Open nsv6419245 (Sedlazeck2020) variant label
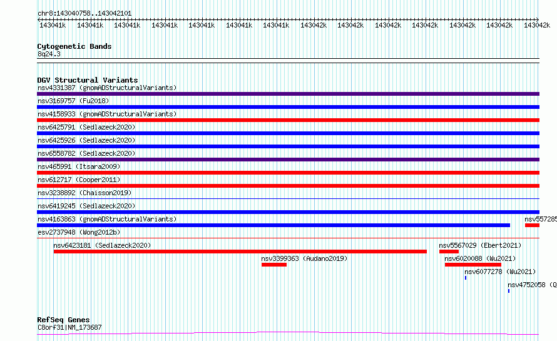Viewport: 557px width, 341px height. point(86,206)
